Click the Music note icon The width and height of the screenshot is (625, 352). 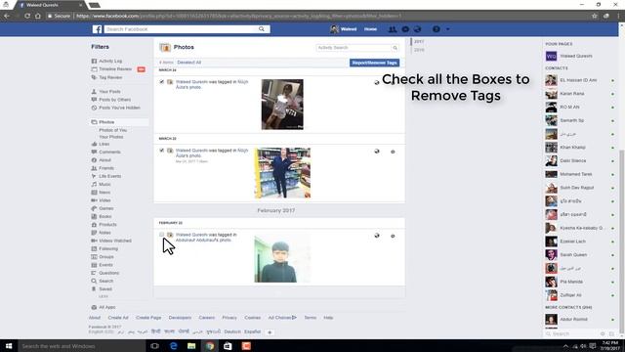94,185
